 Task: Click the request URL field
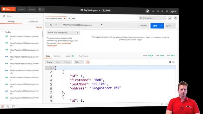(100, 25)
